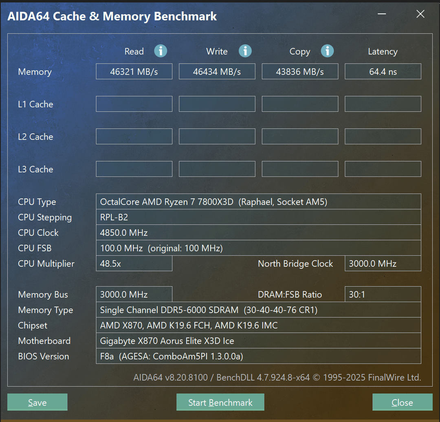The width and height of the screenshot is (440, 422).
Task: Select the CPU Multiplier 48.5x field
Action: click(x=134, y=264)
